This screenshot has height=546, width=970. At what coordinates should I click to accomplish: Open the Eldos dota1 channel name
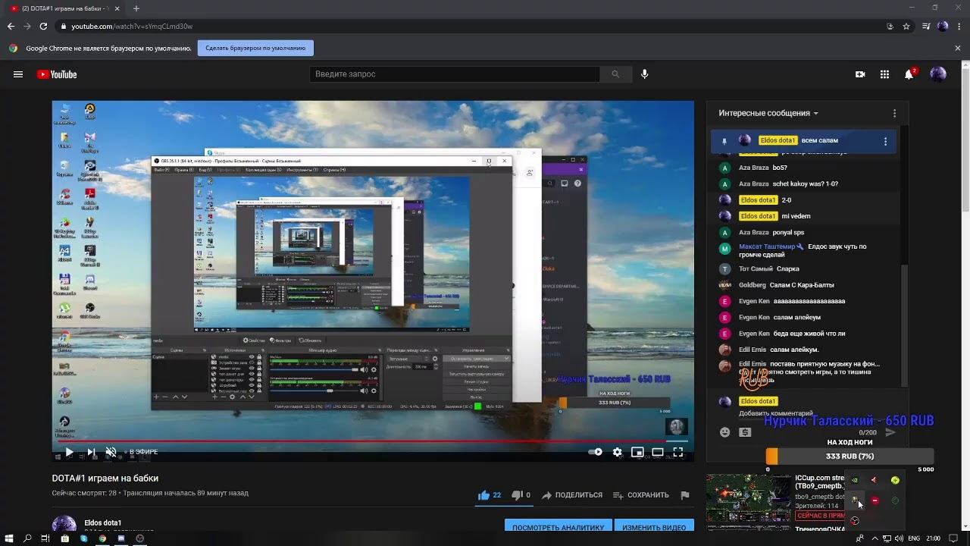103,522
